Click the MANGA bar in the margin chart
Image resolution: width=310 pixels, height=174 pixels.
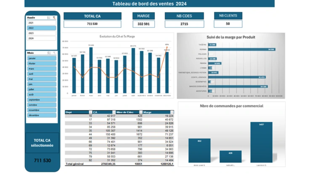tap(215, 64)
